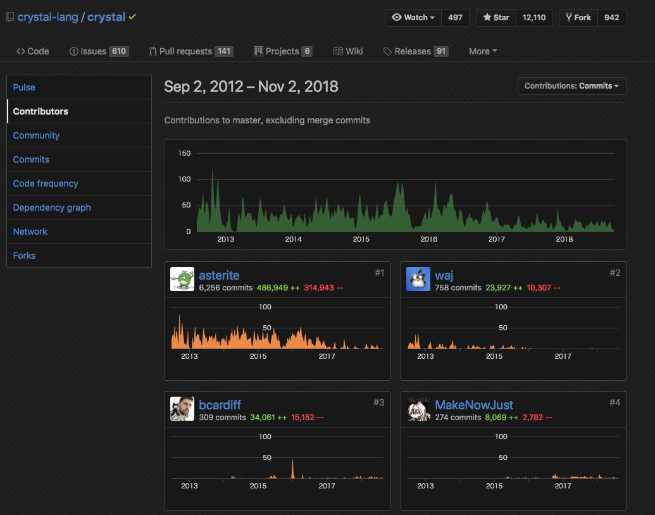Click the stargazers count 12,110
655x515 pixels.
click(534, 18)
